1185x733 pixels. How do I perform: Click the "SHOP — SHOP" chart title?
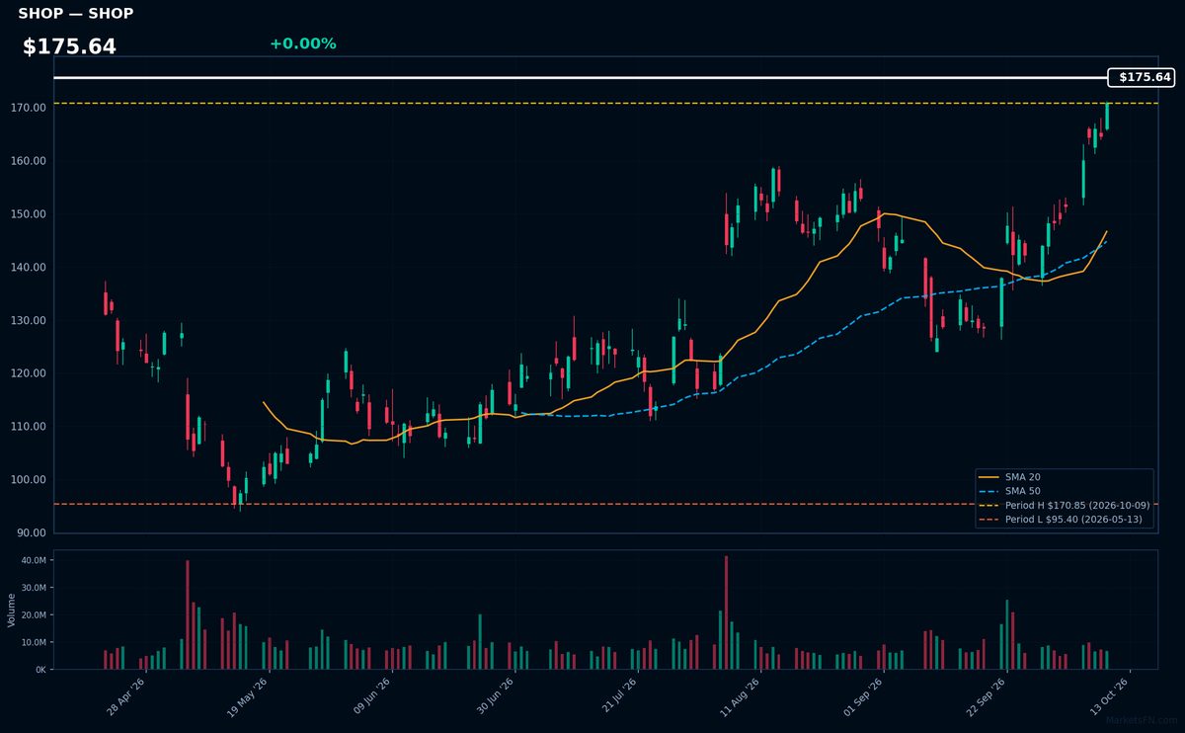click(76, 14)
